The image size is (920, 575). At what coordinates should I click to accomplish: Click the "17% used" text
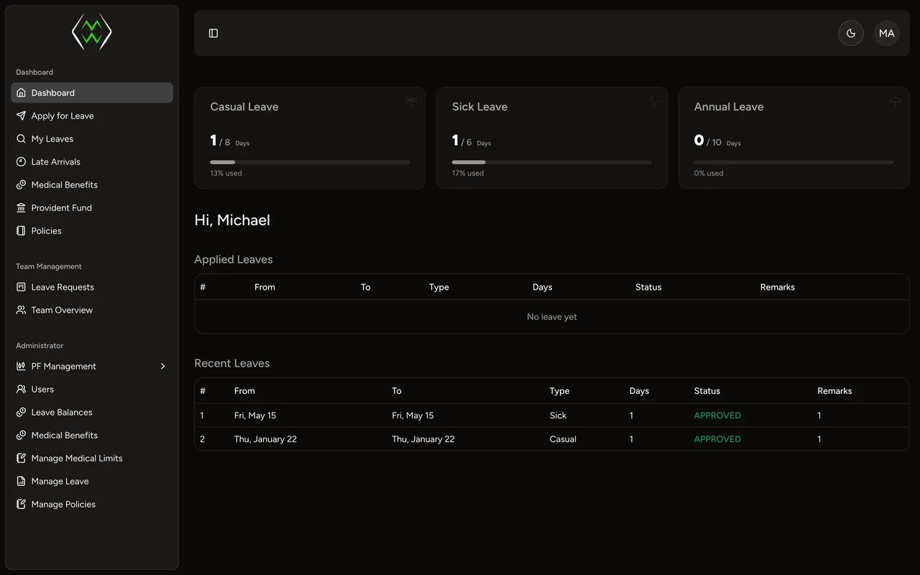pyautogui.click(x=468, y=173)
